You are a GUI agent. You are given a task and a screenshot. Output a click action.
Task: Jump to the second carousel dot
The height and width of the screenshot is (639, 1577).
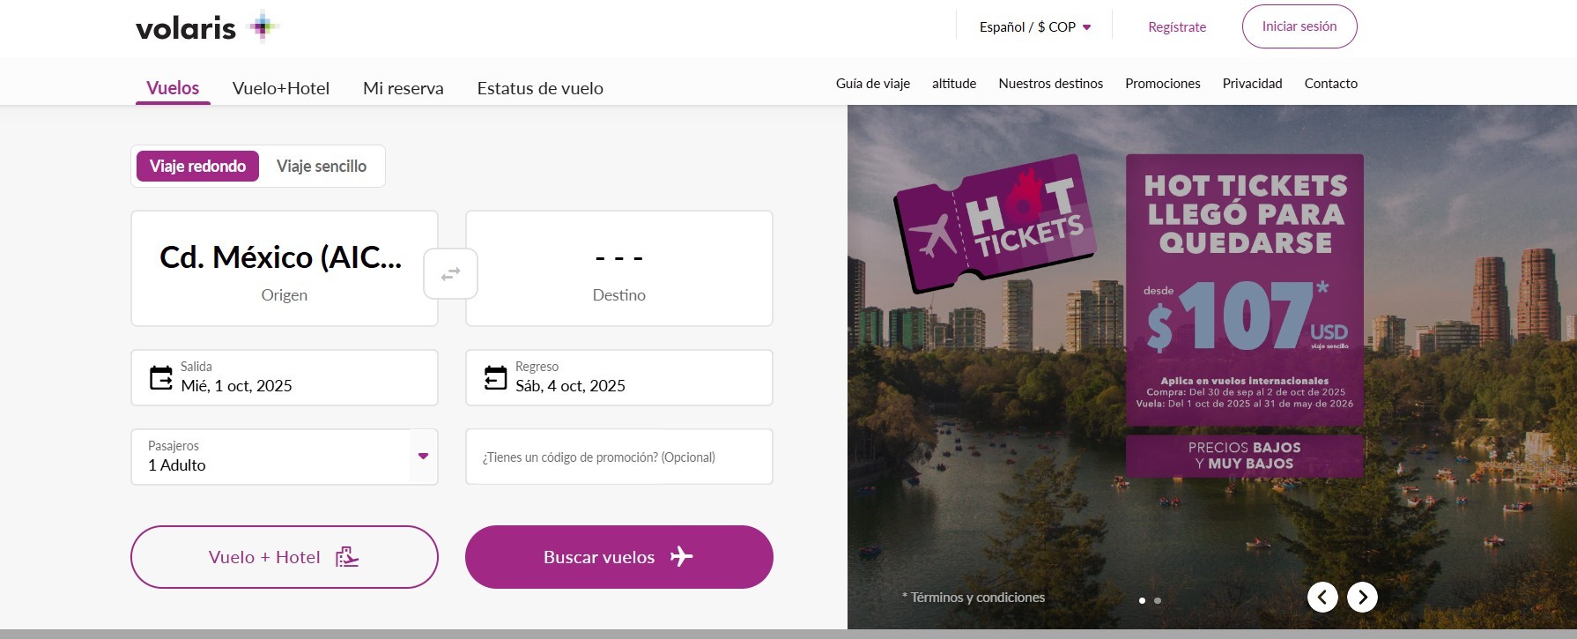[1158, 600]
